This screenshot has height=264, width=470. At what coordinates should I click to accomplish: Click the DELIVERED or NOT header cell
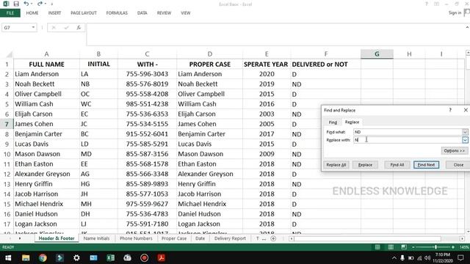point(325,65)
